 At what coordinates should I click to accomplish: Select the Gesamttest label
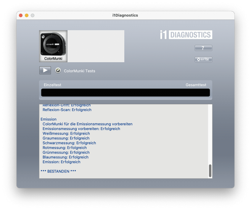196,85
